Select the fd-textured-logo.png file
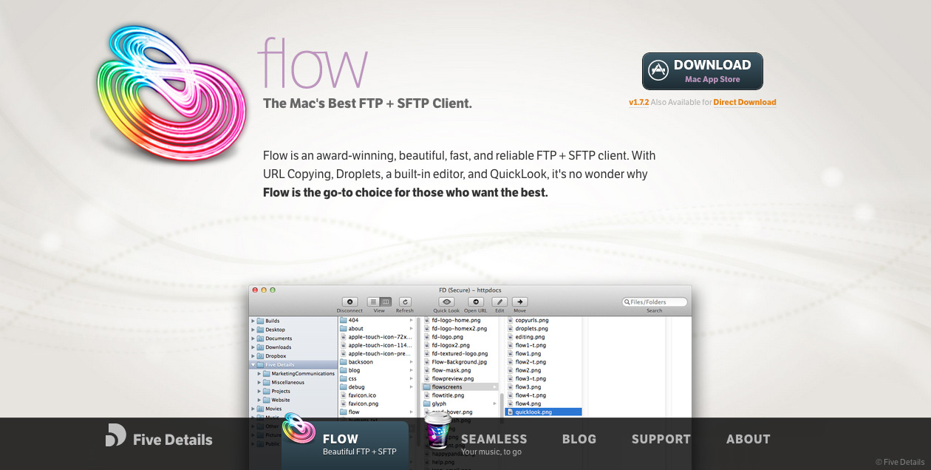 (460, 354)
